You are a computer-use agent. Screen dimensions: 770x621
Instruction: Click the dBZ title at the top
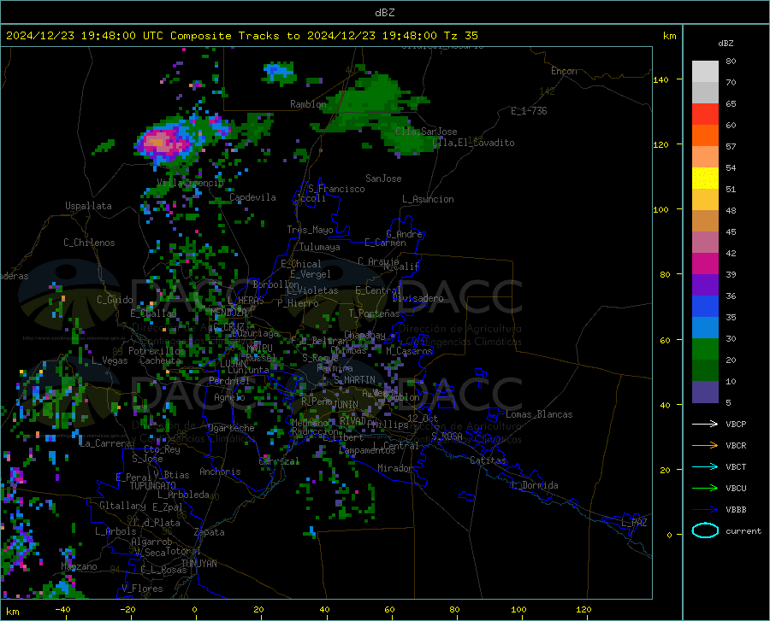[384, 13]
